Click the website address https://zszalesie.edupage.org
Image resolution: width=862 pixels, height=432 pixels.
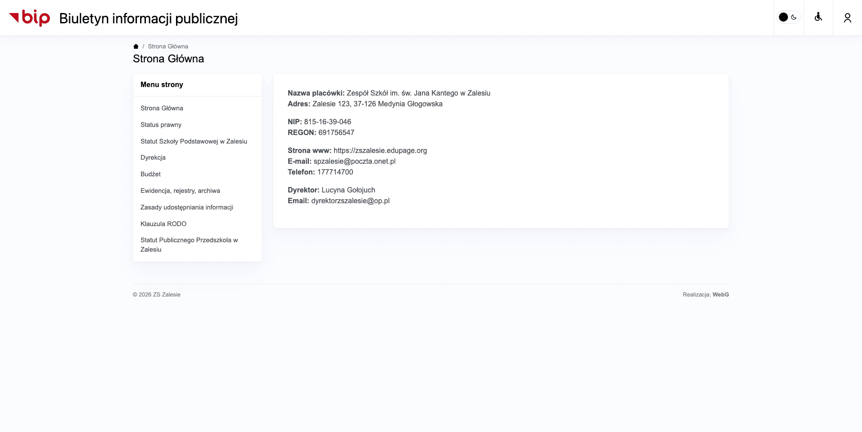(x=380, y=150)
